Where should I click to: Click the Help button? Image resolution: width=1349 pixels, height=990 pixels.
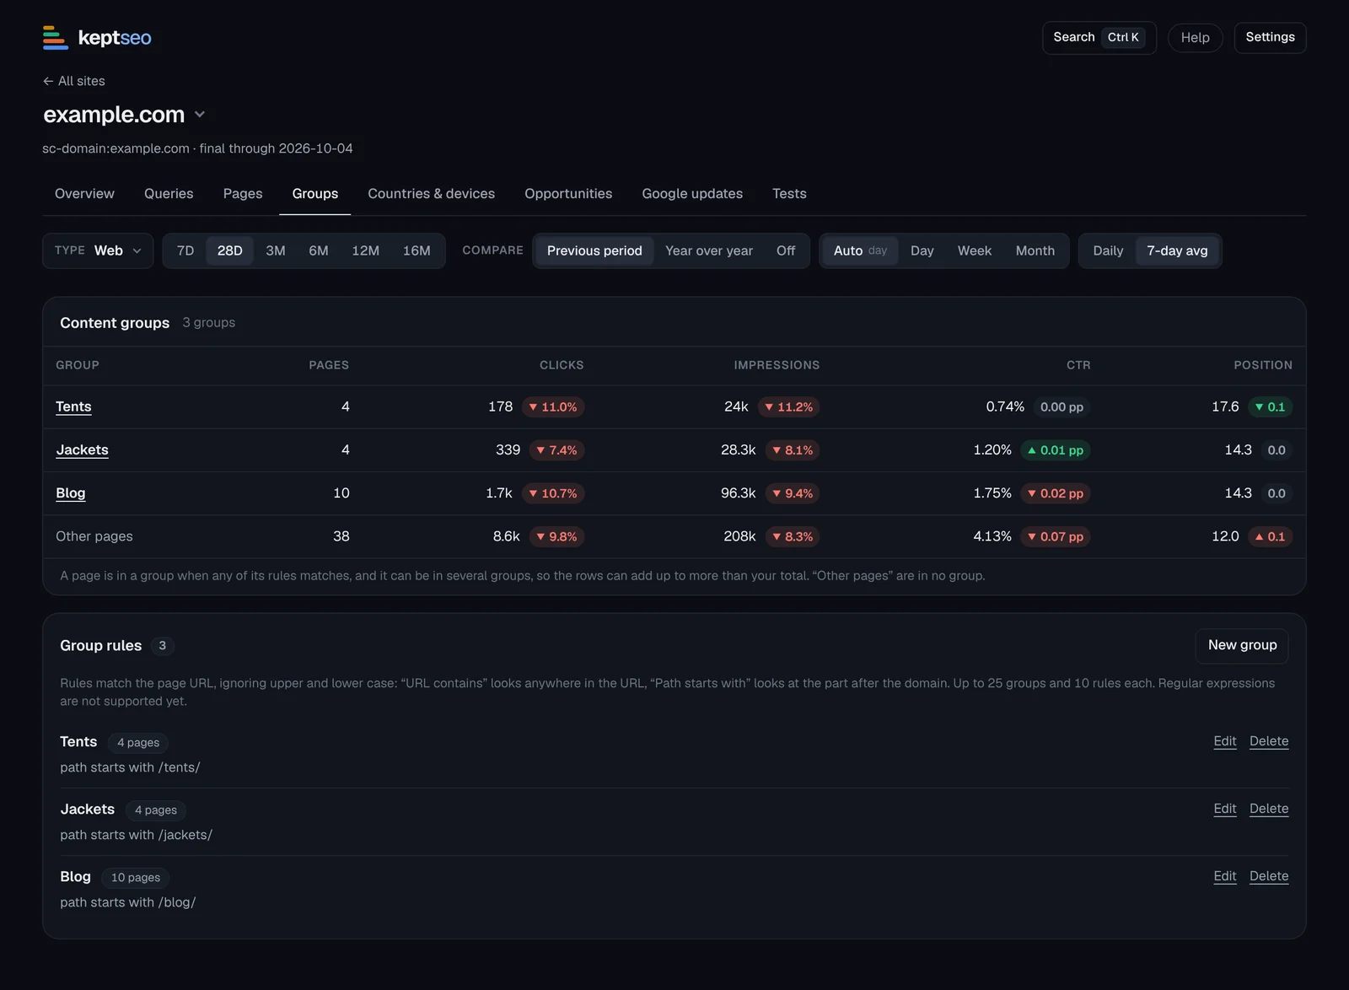1195,37
